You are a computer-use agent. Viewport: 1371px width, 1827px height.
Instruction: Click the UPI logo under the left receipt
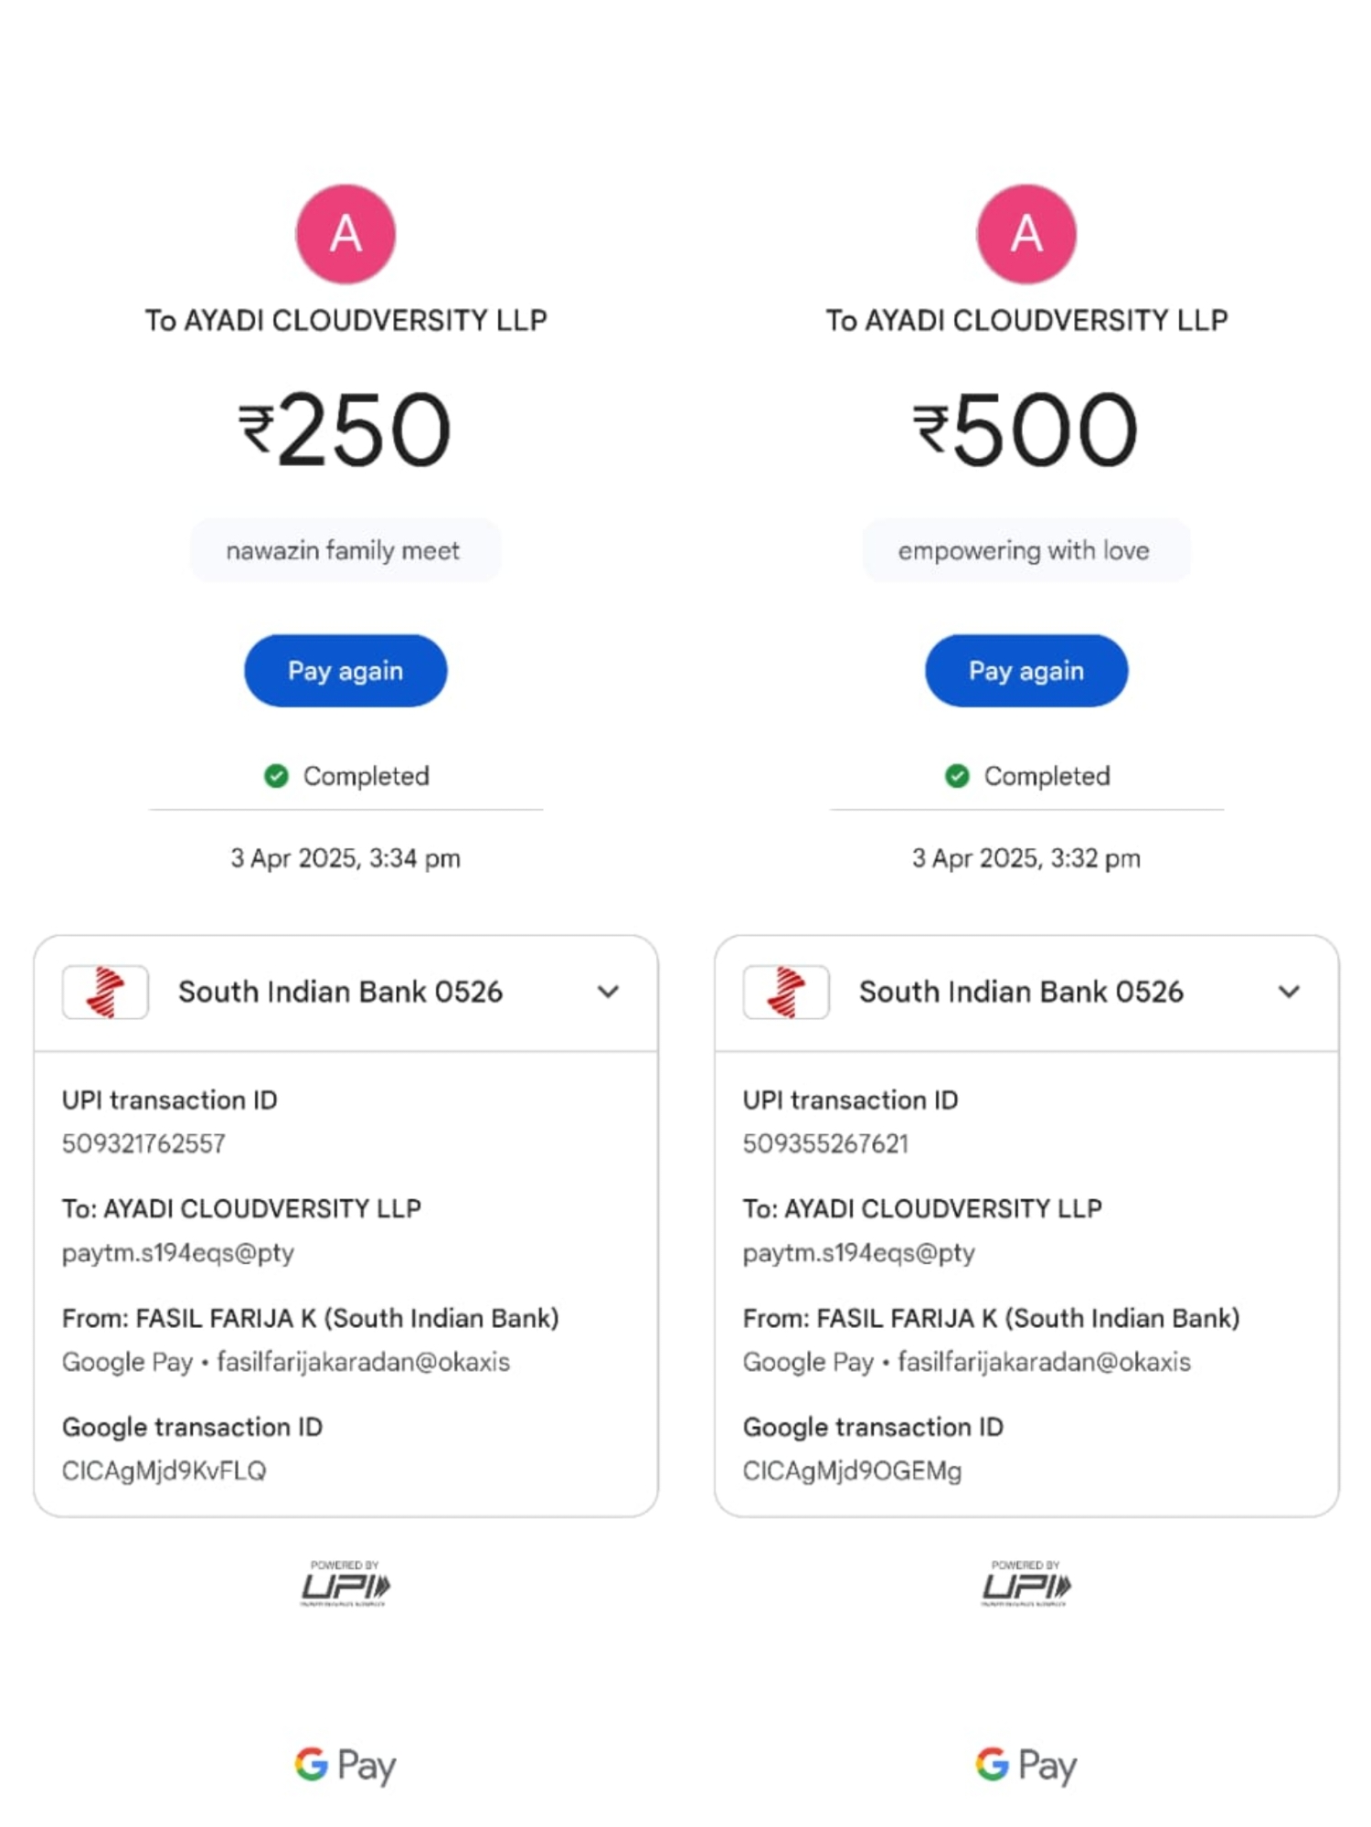(345, 1584)
